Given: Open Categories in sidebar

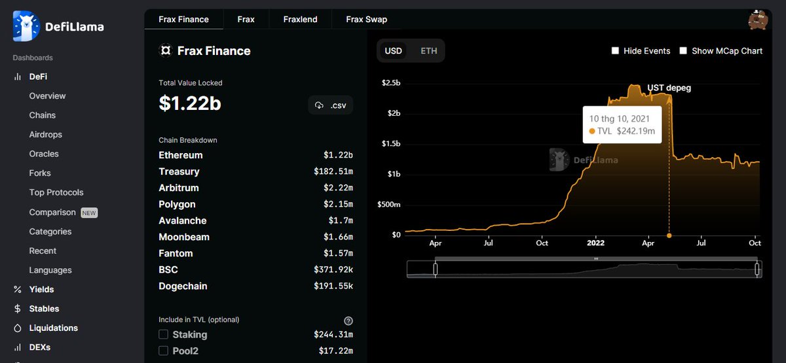Looking at the screenshot, I should tap(50, 232).
